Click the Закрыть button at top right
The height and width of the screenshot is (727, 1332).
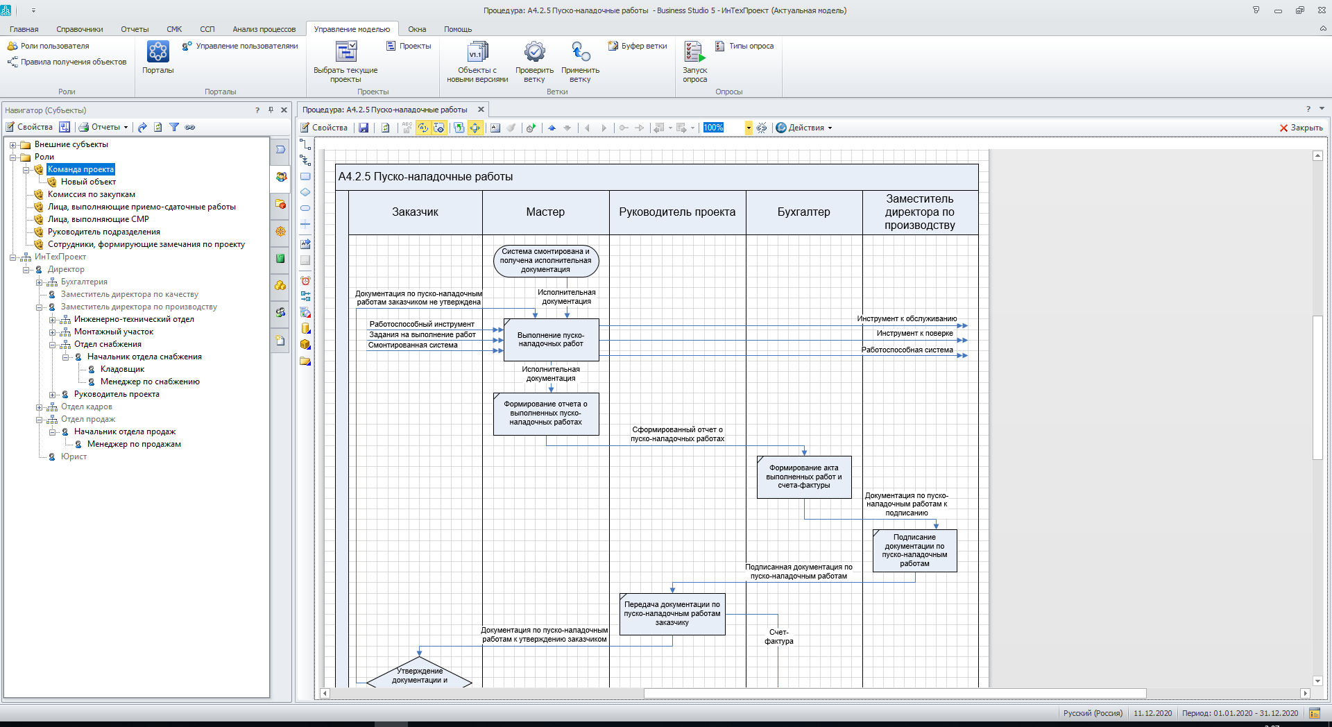[1301, 128]
